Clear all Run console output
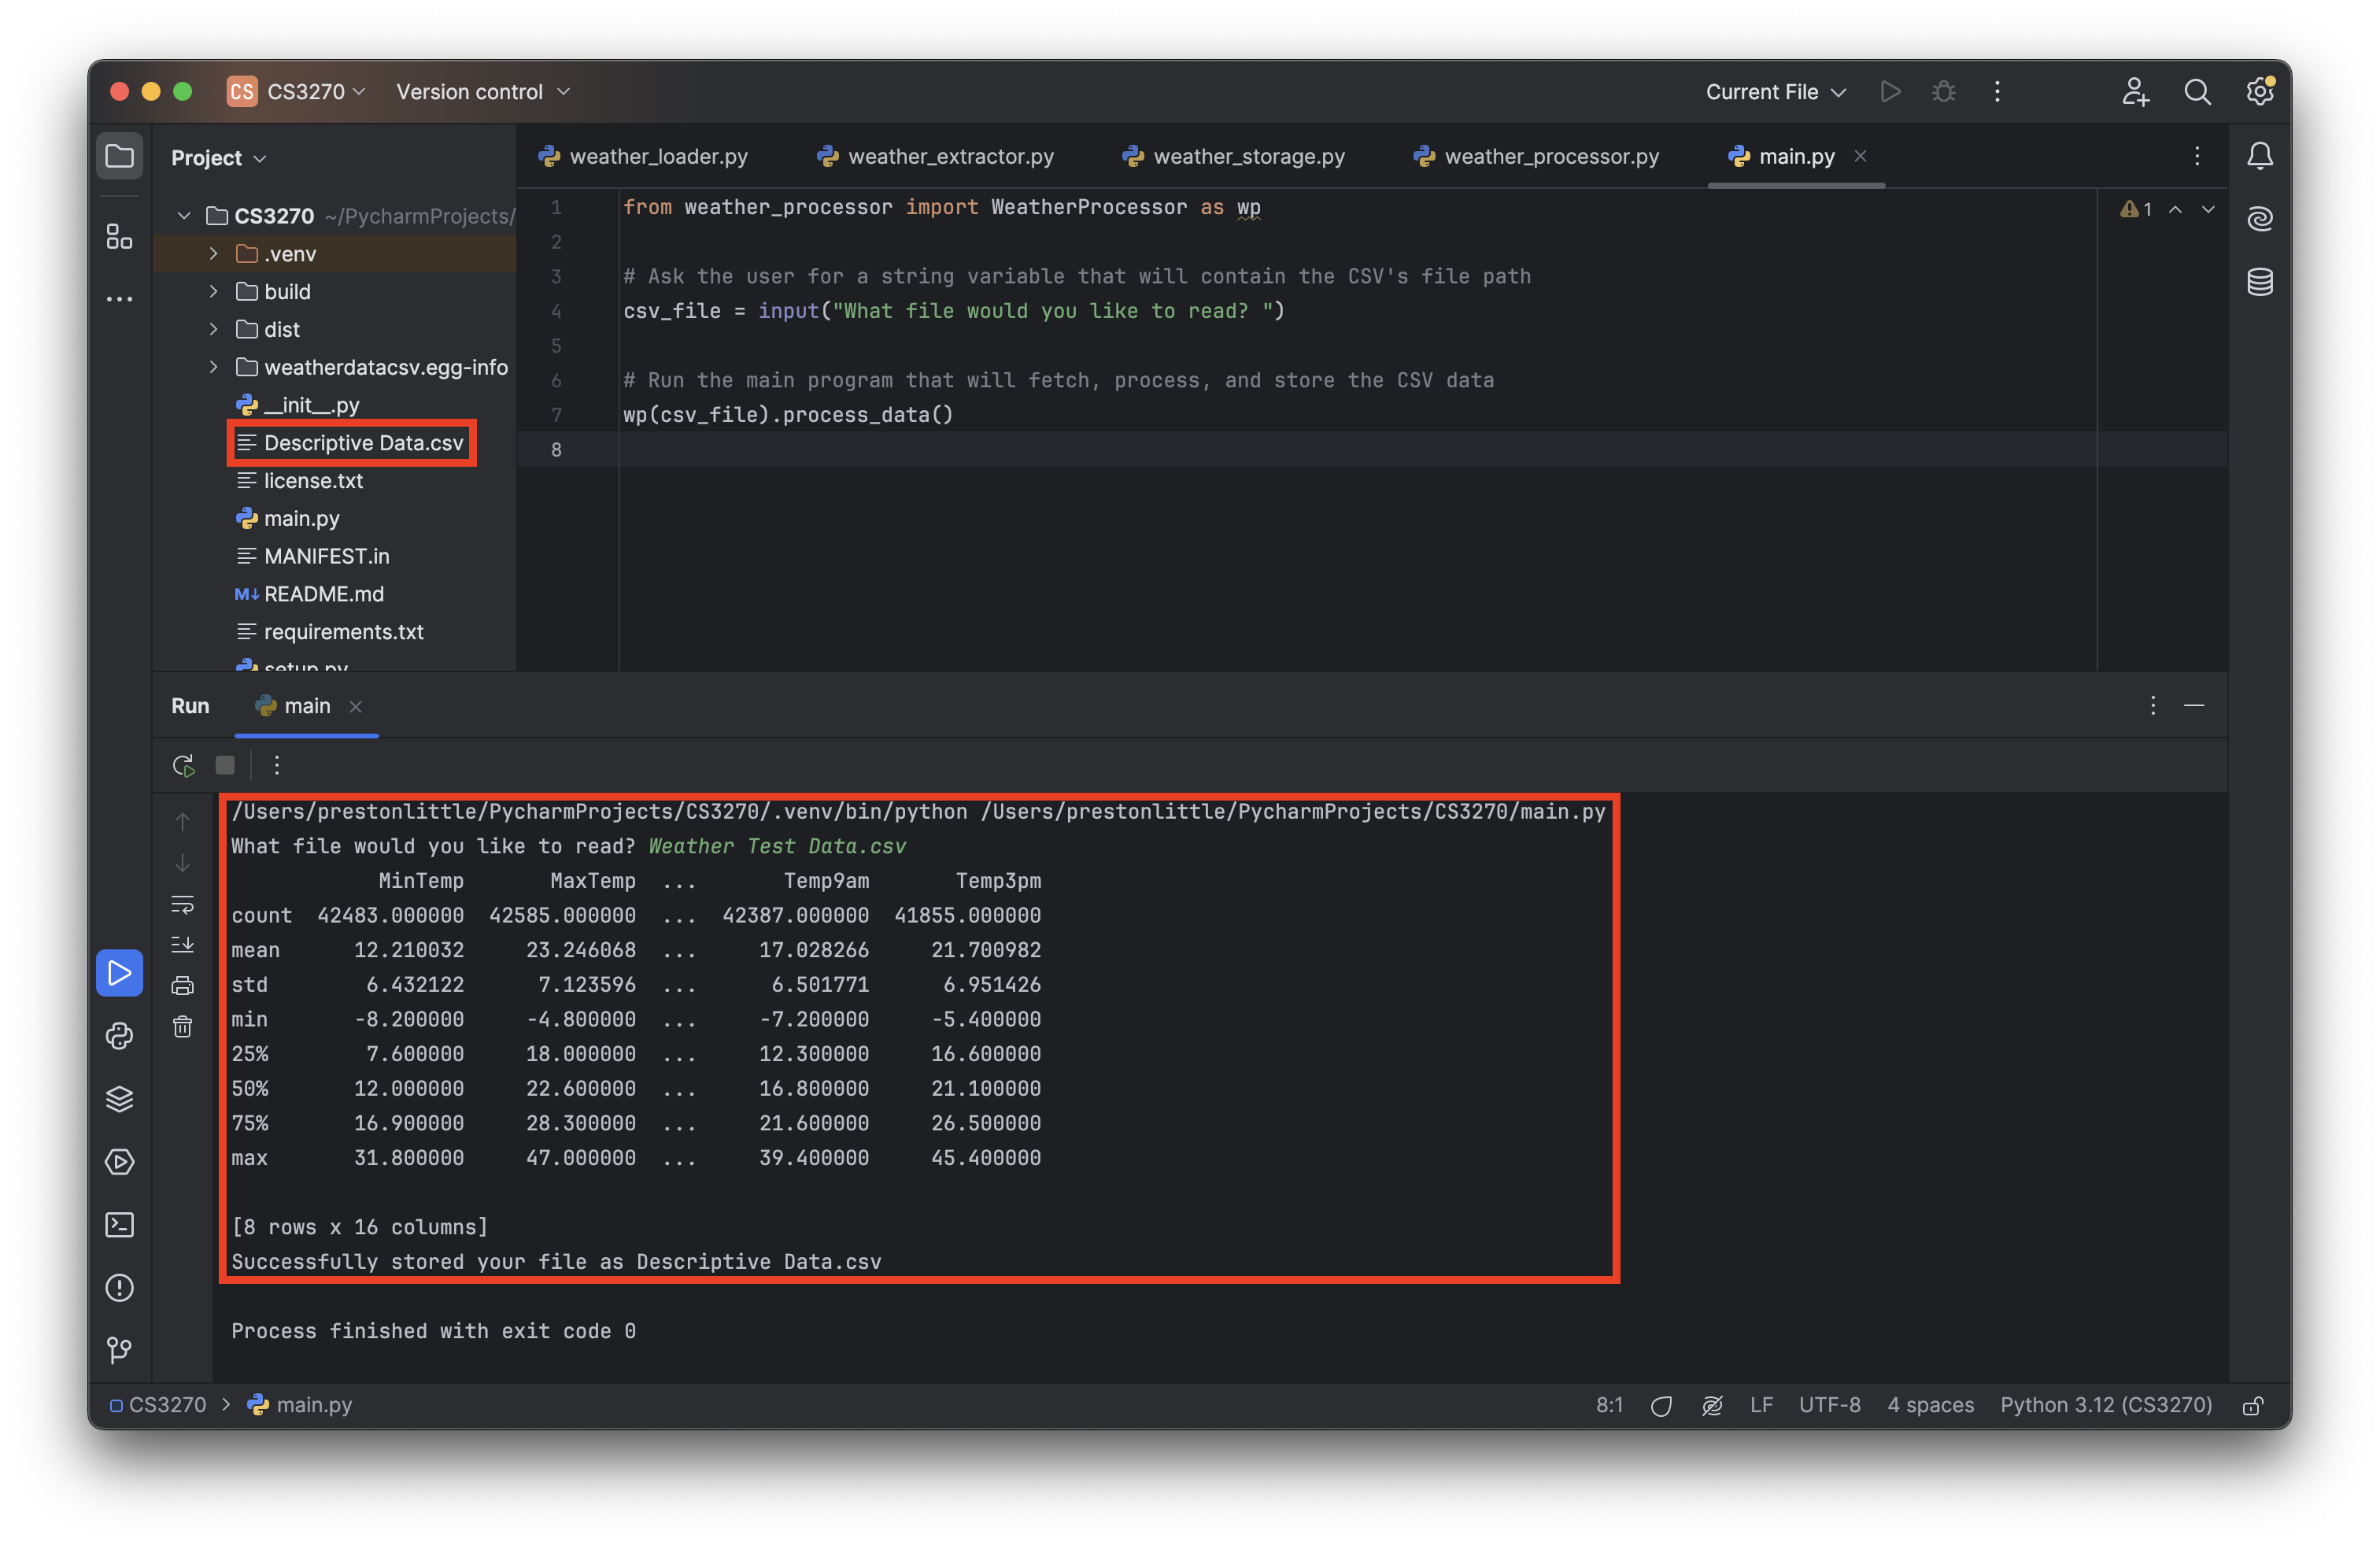 tap(182, 1027)
